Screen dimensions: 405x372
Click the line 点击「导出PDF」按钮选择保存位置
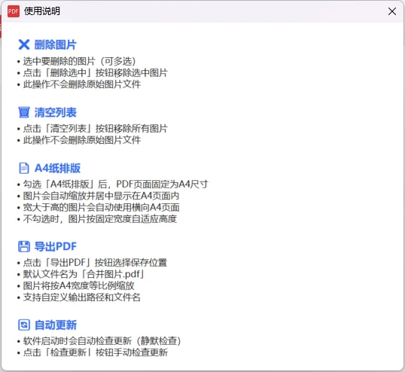pyautogui.click(x=95, y=263)
